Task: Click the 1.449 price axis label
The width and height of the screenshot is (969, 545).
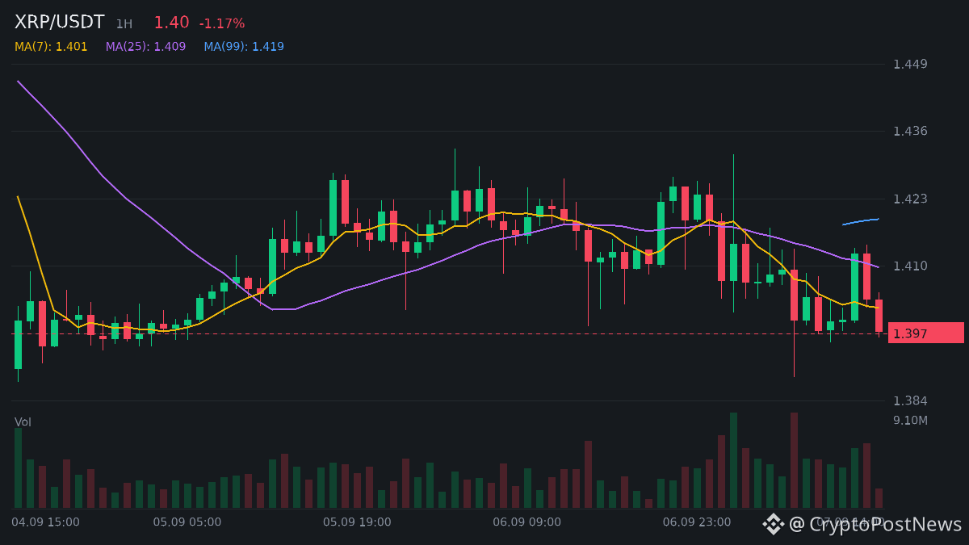Action: coord(910,64)
